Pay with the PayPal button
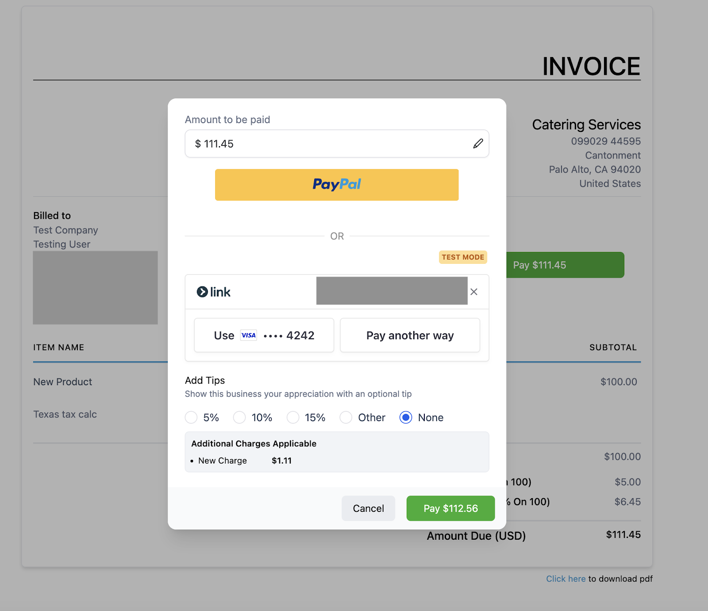 (x=337, y=185)
